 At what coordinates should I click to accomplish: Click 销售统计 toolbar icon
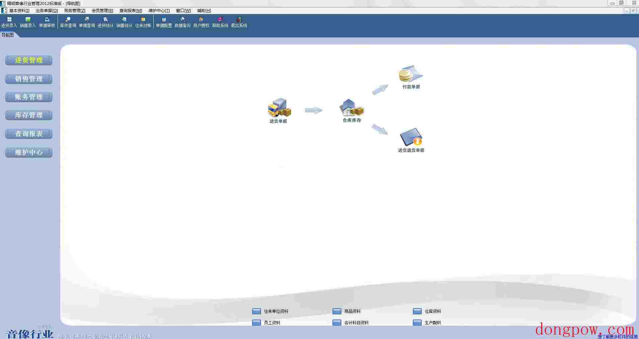click(124, 22)
